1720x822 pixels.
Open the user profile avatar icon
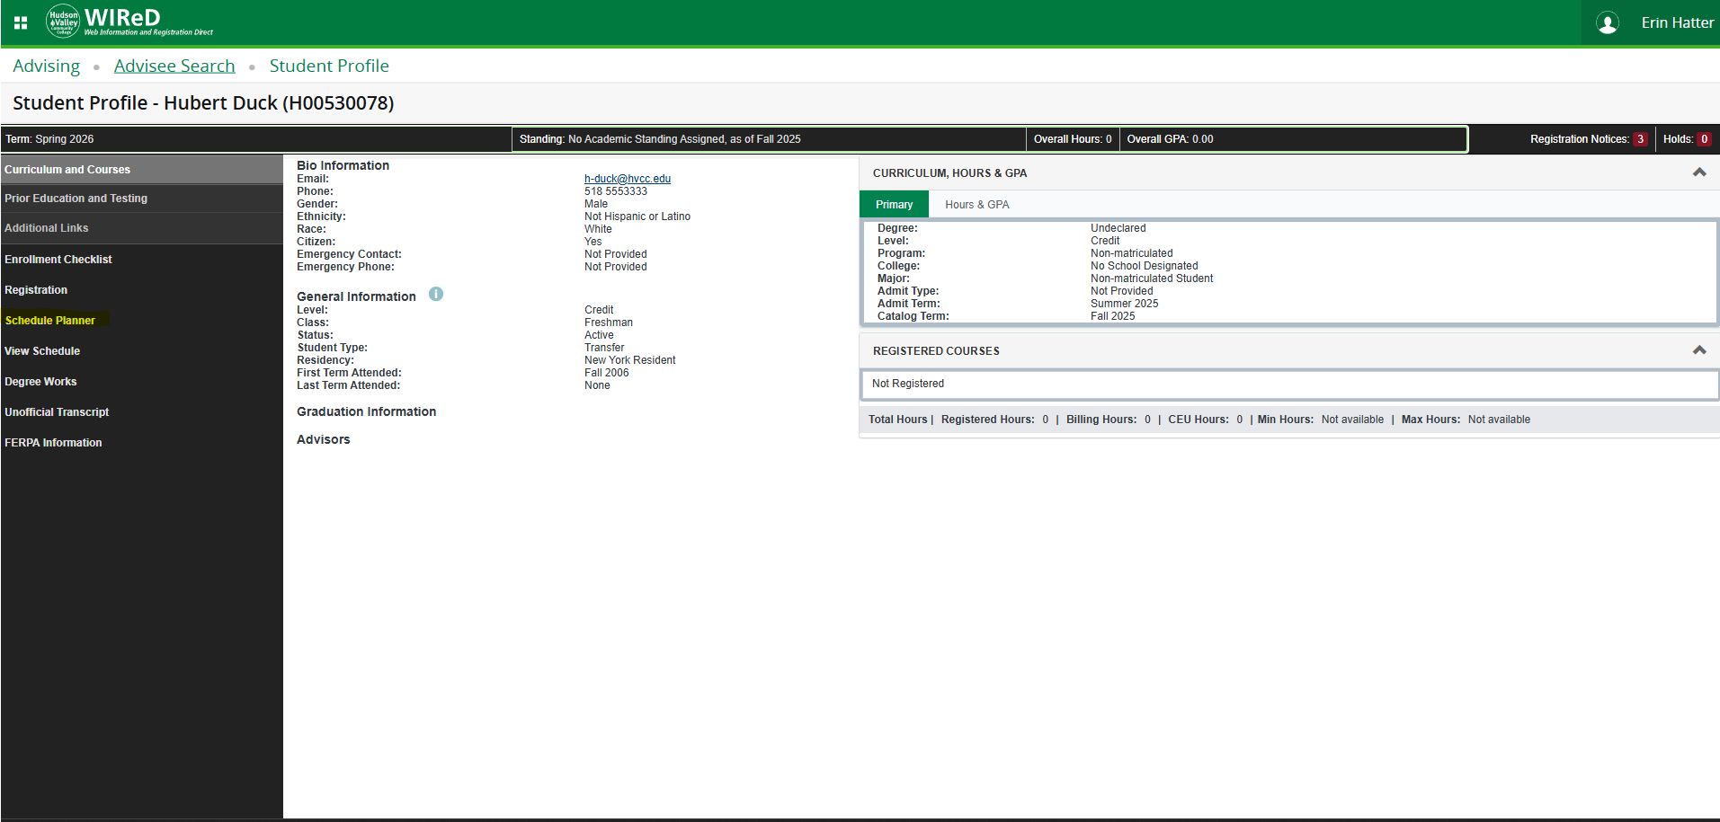point(1607,23)
